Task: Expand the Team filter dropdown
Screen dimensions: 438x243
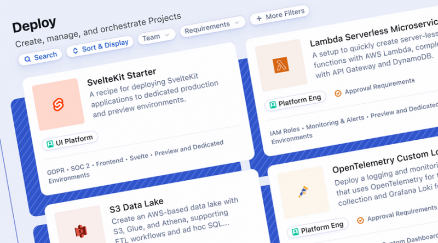Action: 157,36
